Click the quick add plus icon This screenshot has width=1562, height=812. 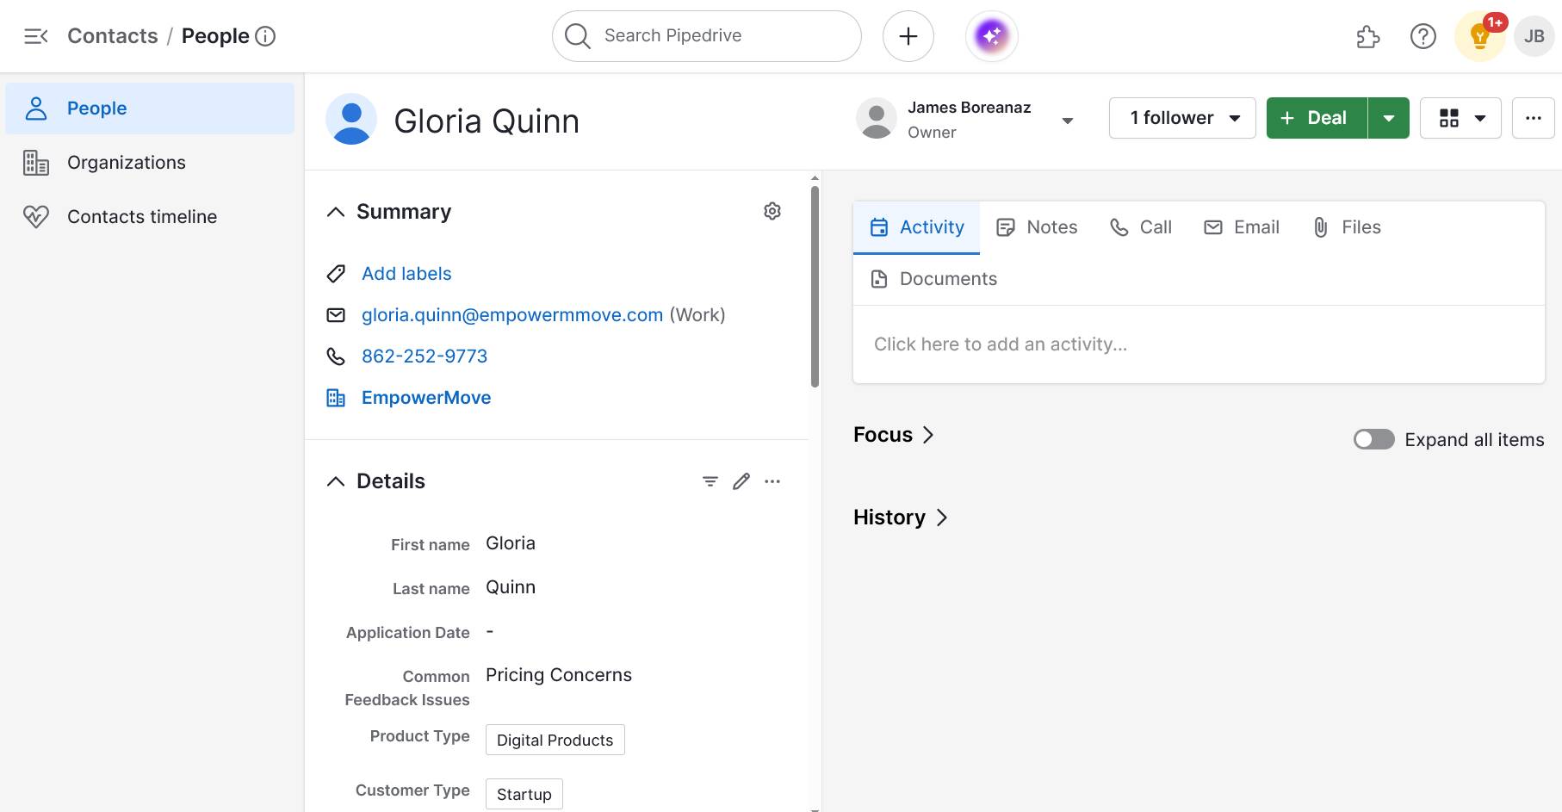tap(908, 35)
